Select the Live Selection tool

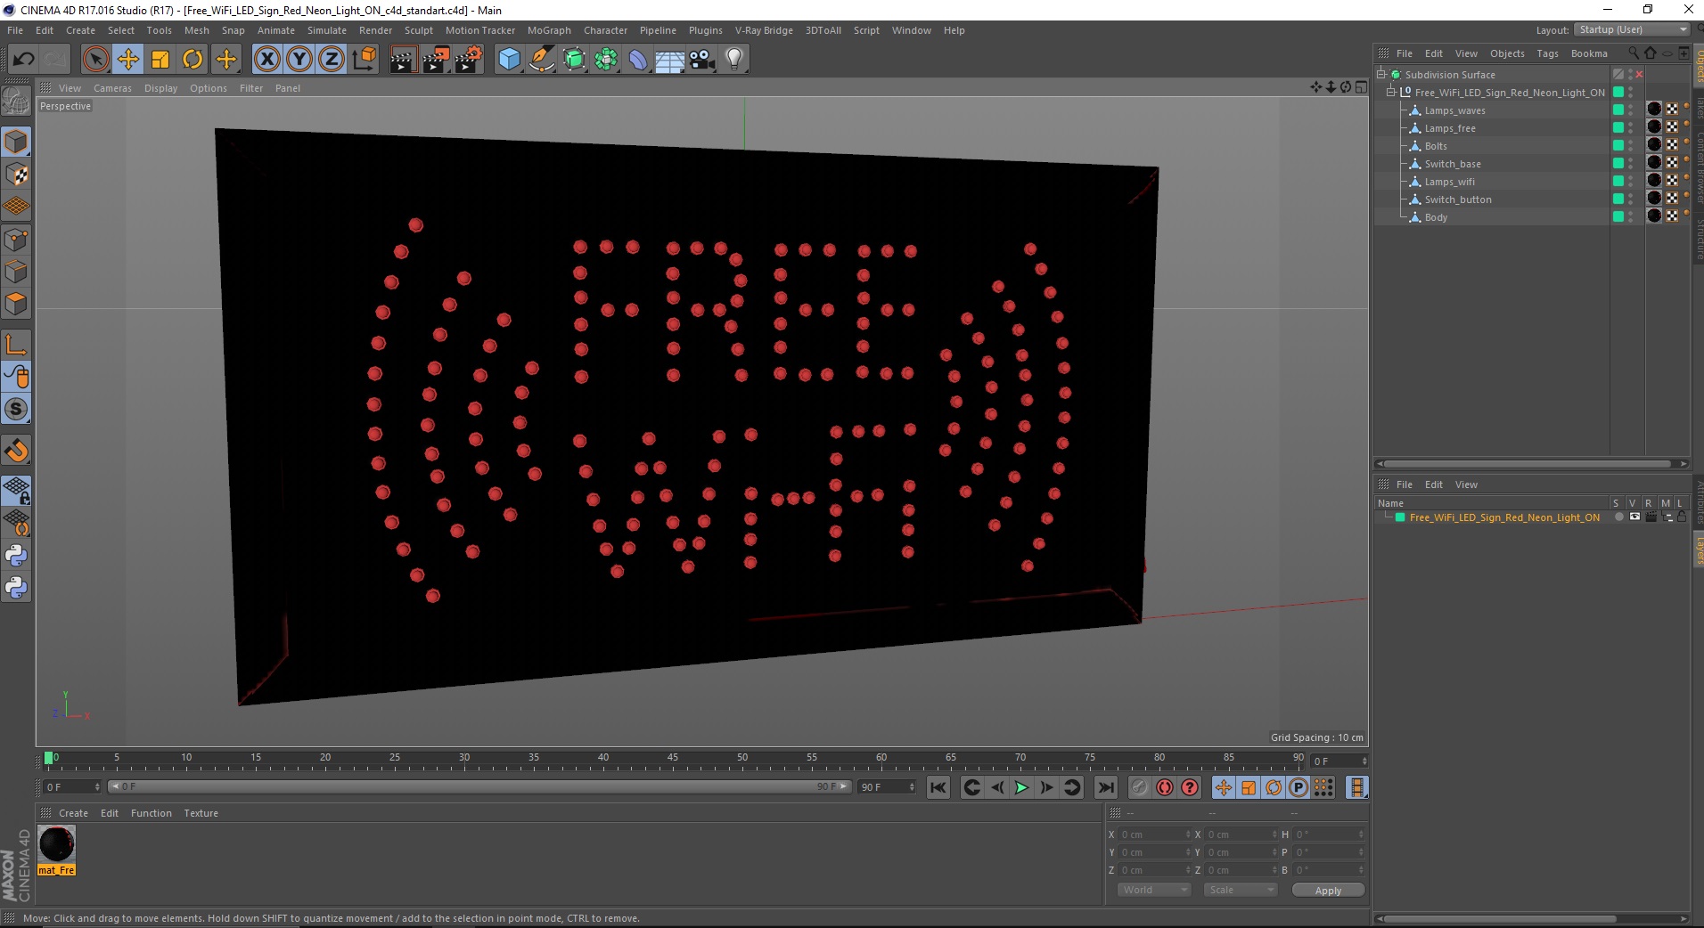pos(95,60)
